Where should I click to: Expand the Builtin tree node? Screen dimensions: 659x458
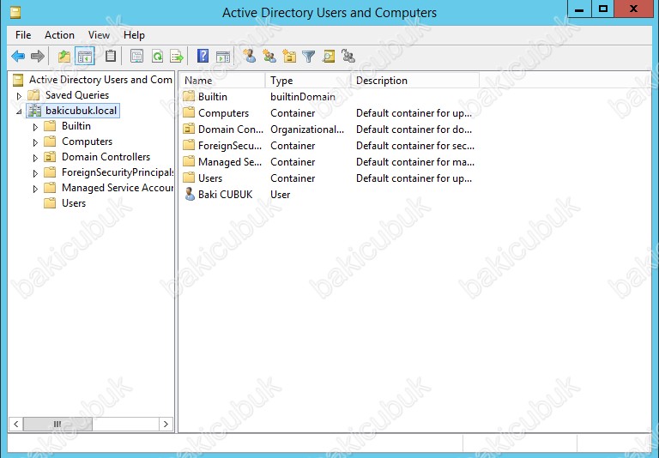pos(35,127)
